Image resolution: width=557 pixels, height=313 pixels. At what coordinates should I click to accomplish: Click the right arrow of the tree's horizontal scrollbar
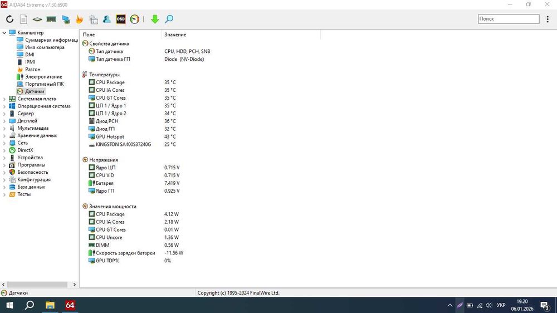tap(75, 285)
